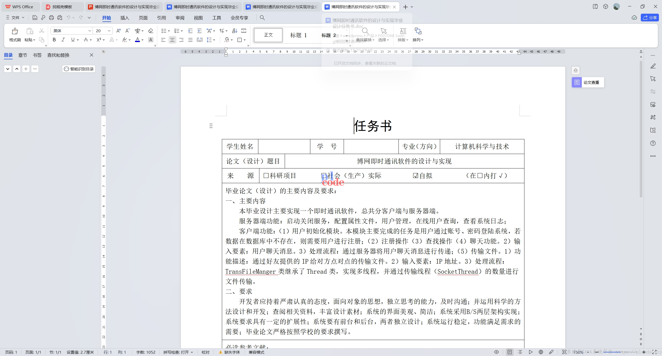Click the eye protection mode icon in status bar
The image size is (662, 356).
click(x=496, y=352)
